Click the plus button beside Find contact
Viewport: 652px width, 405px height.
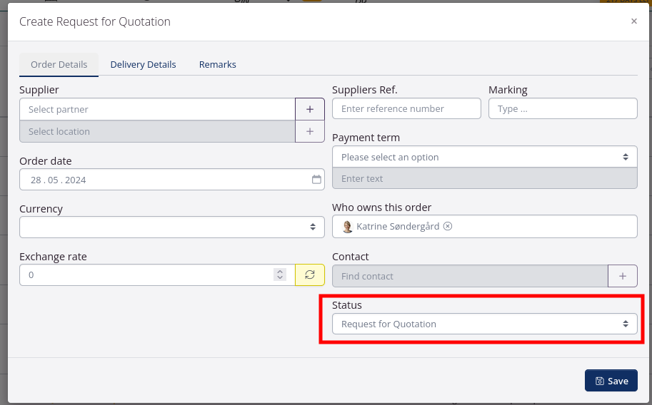[x=622, y=276]
